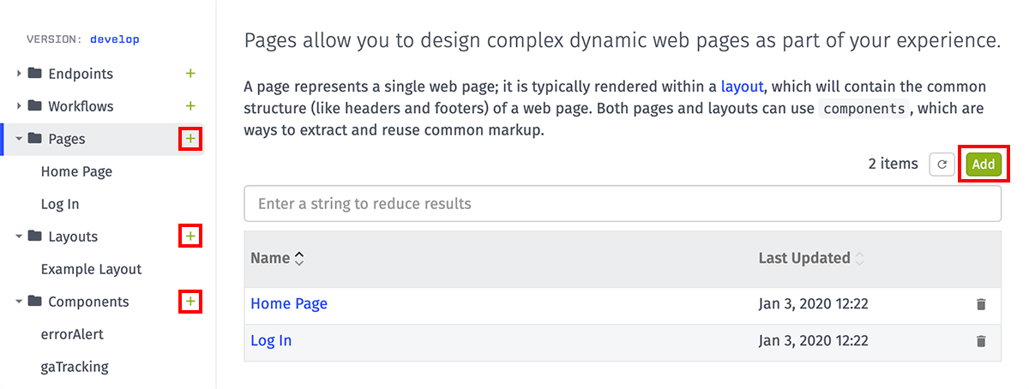This screenshot has height=389, width=1029.
Task: Click the '2 items' count text
Action: [893, 164]
